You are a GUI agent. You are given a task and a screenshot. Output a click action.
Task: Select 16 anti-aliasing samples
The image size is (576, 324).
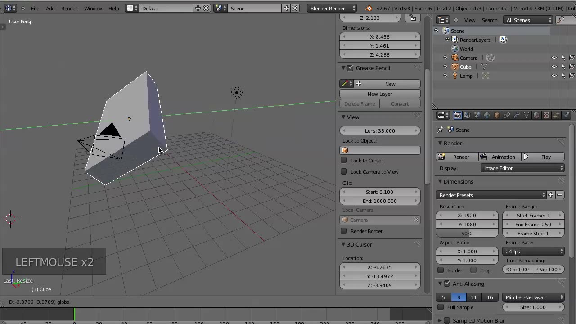(x=490, y=297)
